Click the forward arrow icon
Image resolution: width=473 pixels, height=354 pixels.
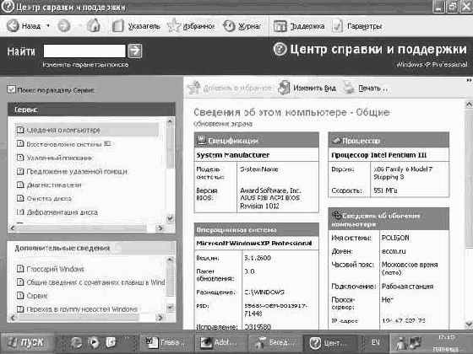(x=64, y=26)
